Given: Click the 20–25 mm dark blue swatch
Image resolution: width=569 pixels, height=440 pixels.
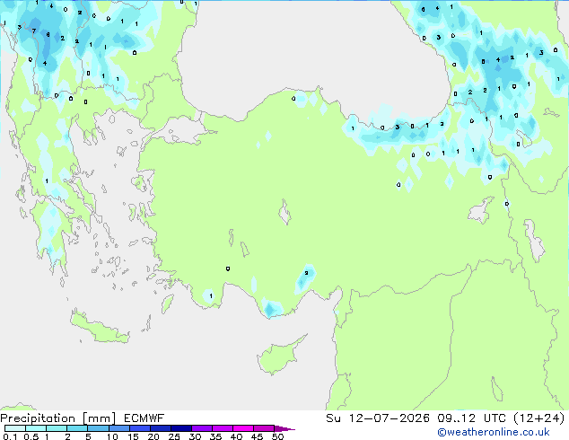Looking at the screenshot, I should (x=160, y=428).
